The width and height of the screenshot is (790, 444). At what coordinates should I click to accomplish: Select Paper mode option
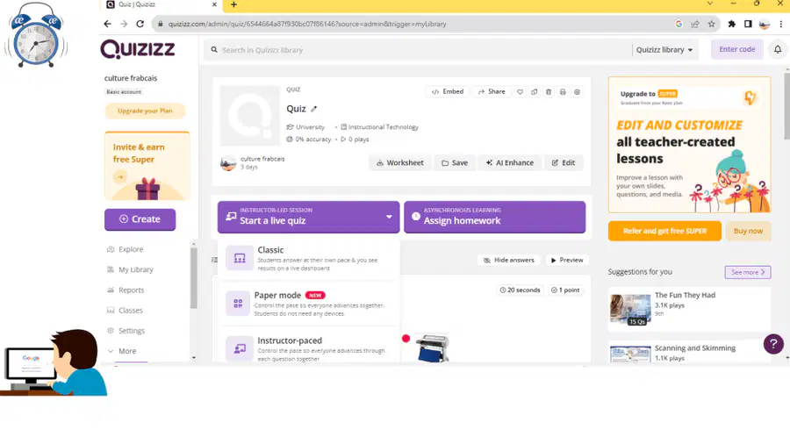308,304
